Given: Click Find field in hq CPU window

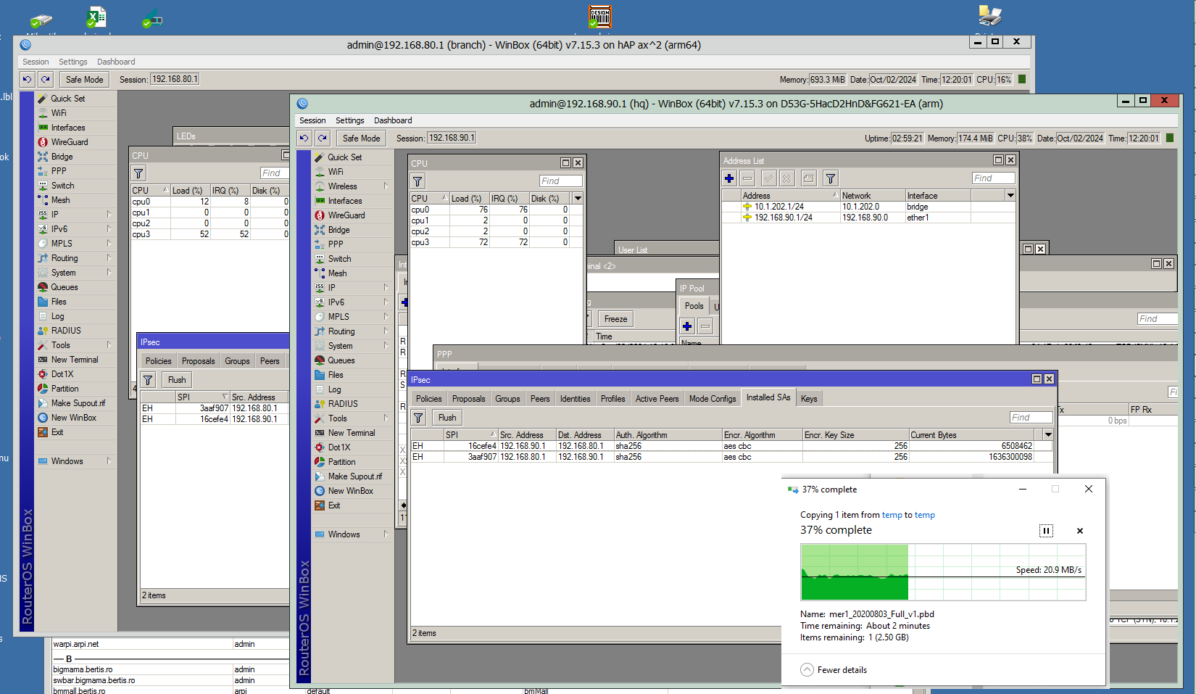Looking at the screenshot, I should tap(560, 181).
